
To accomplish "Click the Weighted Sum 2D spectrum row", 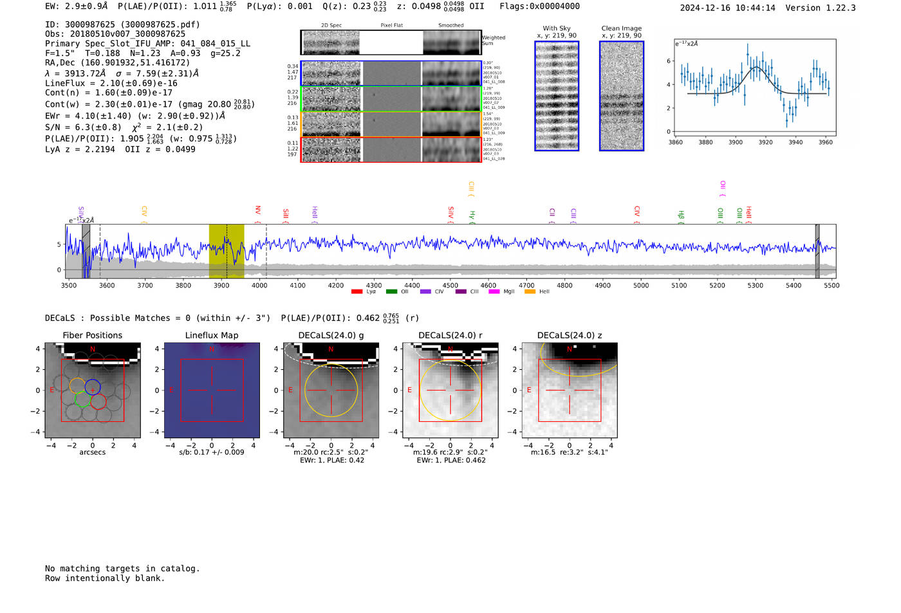I will (x=391, y=42).
